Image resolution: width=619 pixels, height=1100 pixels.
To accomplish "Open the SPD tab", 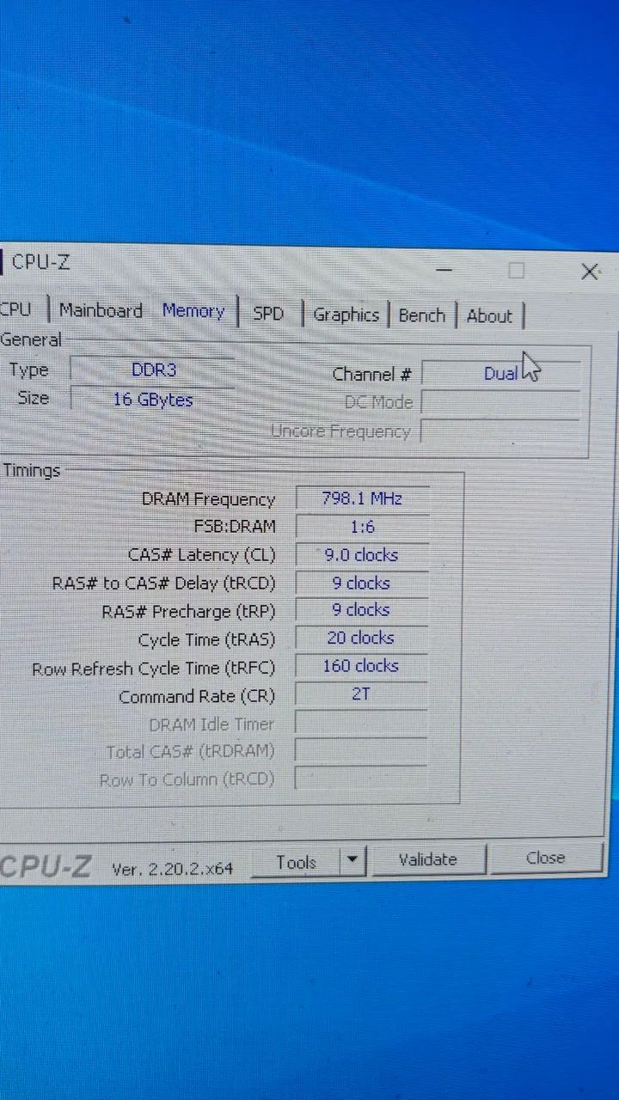I will coord(268,314).
